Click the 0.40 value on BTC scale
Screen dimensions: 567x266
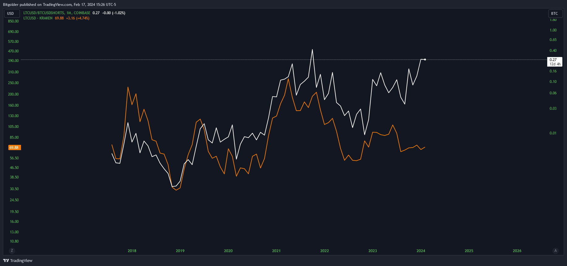pyautogui.click(x=553, y=51)
